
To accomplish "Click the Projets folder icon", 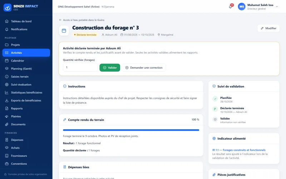I will click(7, 45).
